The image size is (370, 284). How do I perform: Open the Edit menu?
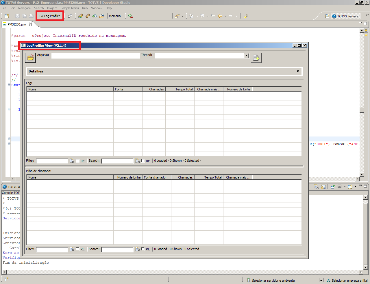tap(12, 8)
